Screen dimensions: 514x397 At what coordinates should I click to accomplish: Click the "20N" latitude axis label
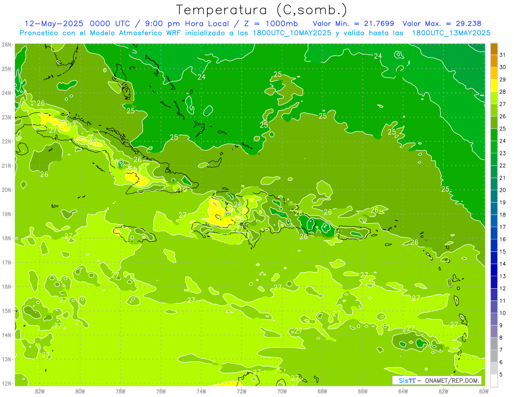click(6, 190)
